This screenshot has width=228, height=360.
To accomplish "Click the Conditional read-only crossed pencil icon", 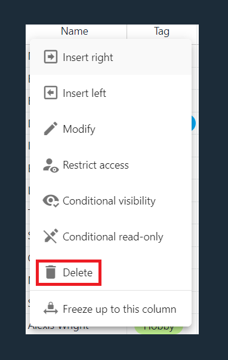I will (x=51, y=236).
